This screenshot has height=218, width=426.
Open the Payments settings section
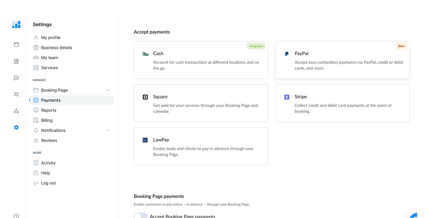51,100
